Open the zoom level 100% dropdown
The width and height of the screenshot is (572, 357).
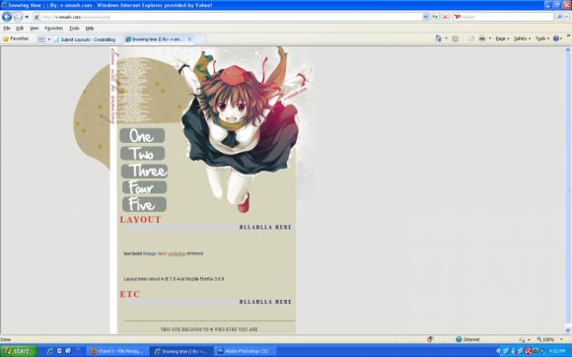(550, 339)
